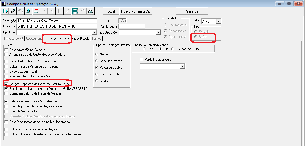The height and width of the screenshot is (146, 305).
Task: Click the Descrição input field
Action: click(57, 21)
